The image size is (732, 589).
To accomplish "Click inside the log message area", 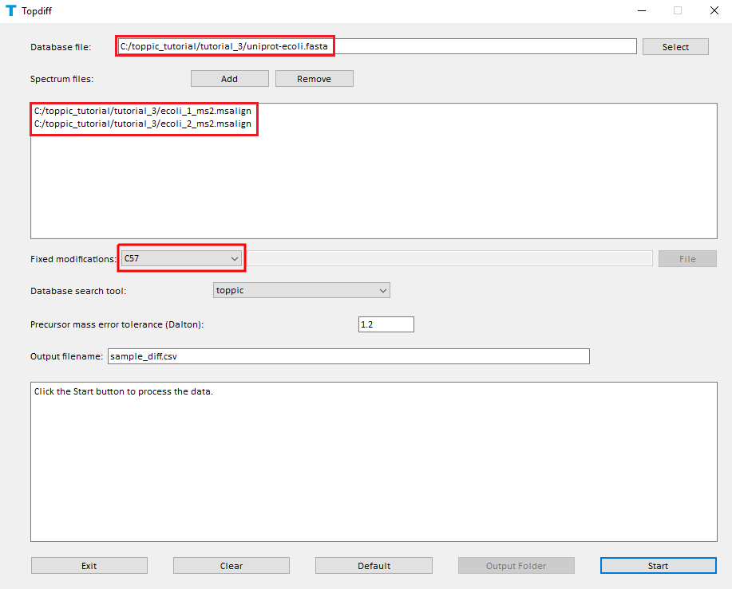I will 374,461.
